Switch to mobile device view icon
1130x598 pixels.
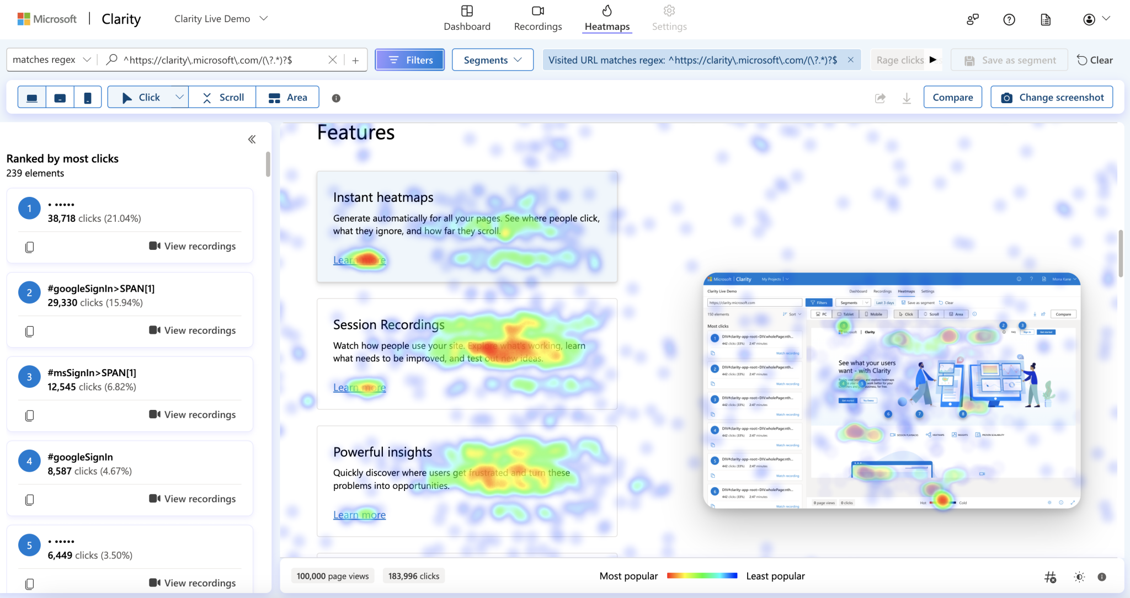tap(88, 98)
